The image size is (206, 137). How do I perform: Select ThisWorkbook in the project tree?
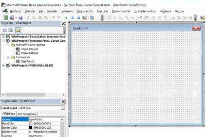click(29, 53)
